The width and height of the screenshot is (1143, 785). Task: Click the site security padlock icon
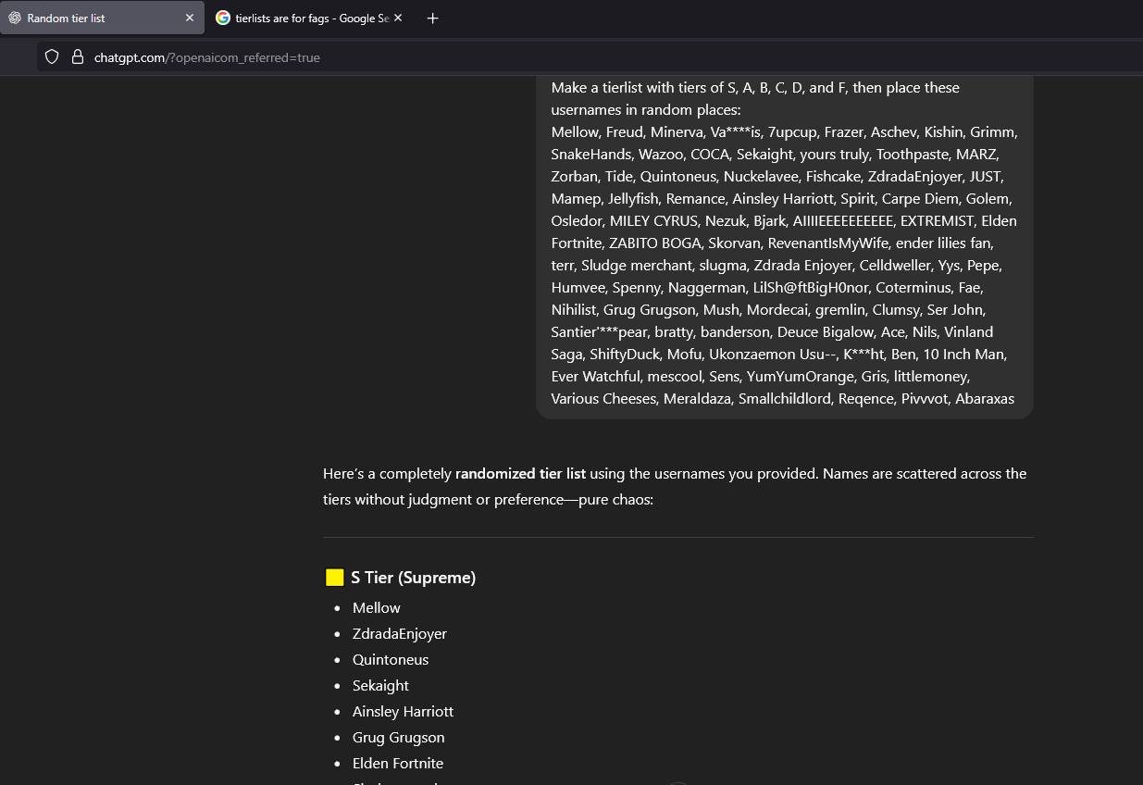pyautogui.click(x=78, y=56)
